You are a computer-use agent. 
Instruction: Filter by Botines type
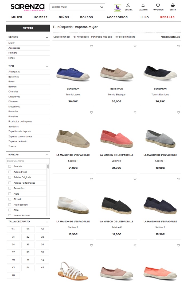click(x=12, y=87)
